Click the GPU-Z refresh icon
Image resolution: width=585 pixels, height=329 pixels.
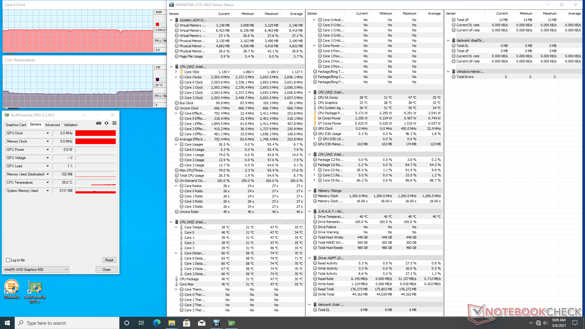click(x=106, y=123)
